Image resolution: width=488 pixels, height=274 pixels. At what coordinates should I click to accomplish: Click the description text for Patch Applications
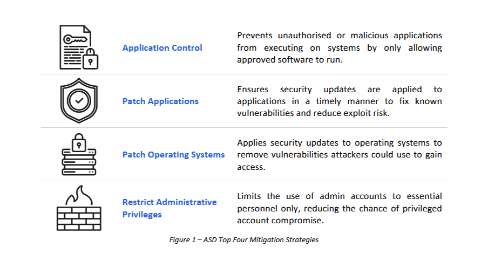pyautogui.click(x=339, y=101)
